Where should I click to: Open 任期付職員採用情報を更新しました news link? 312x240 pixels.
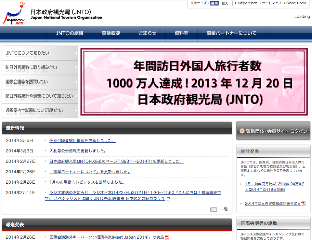point(82,141)
